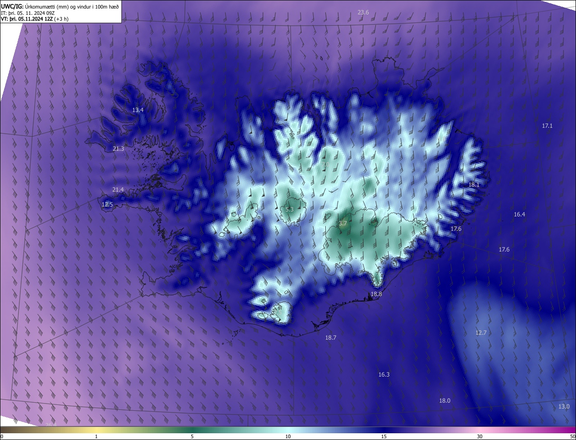Screen dimensions: 576x440
Task: Click the 13.0 value label
Action: tap(564, 406)
